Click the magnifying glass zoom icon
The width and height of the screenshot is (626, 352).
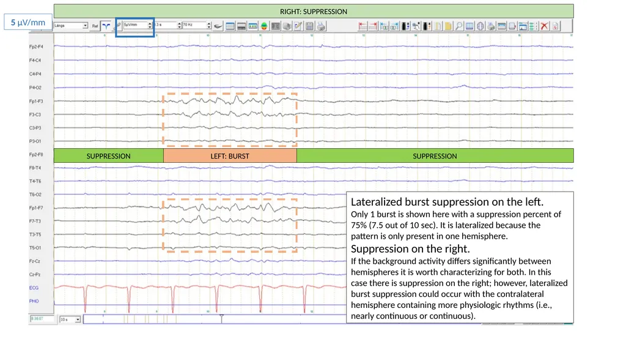point(458,26)
